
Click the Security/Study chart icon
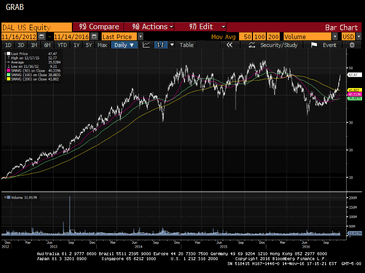(x=251, y=45)
